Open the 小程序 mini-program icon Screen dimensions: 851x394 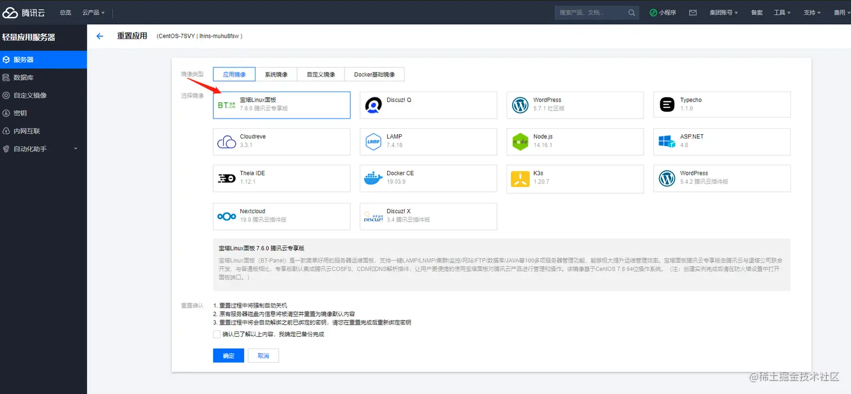pos(653,12)
